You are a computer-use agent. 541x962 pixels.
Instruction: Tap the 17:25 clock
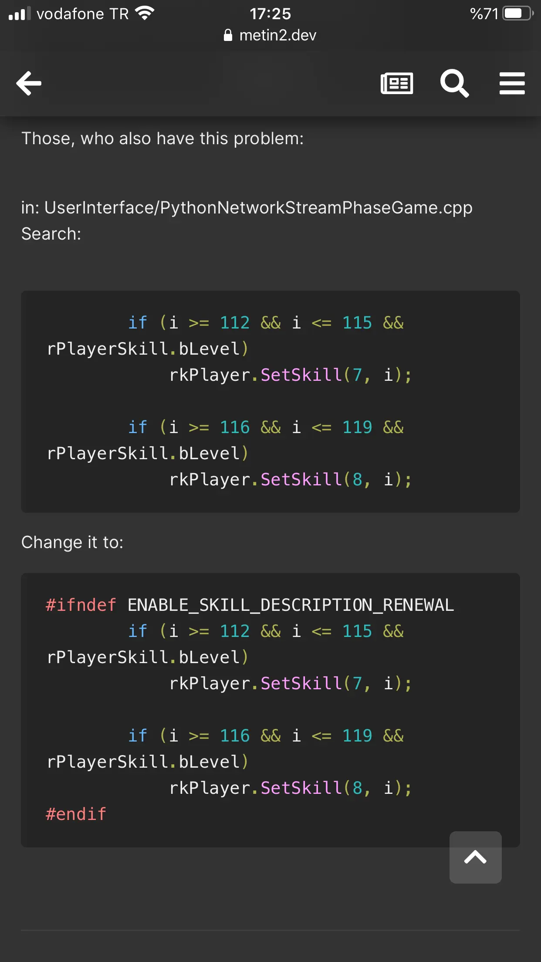270,14
